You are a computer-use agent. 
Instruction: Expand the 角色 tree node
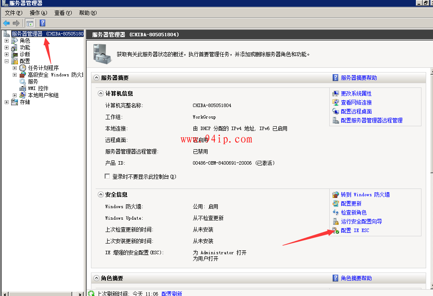pos(7,41)
